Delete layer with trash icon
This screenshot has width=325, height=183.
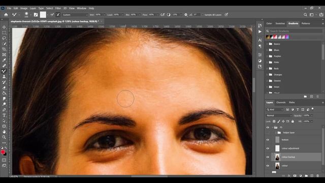tap(317, 176)
